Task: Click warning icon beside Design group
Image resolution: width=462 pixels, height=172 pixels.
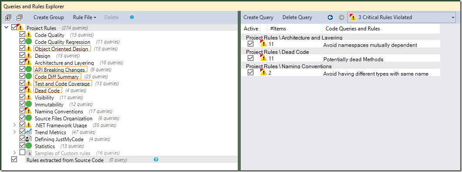Action: tap(29, 56)
